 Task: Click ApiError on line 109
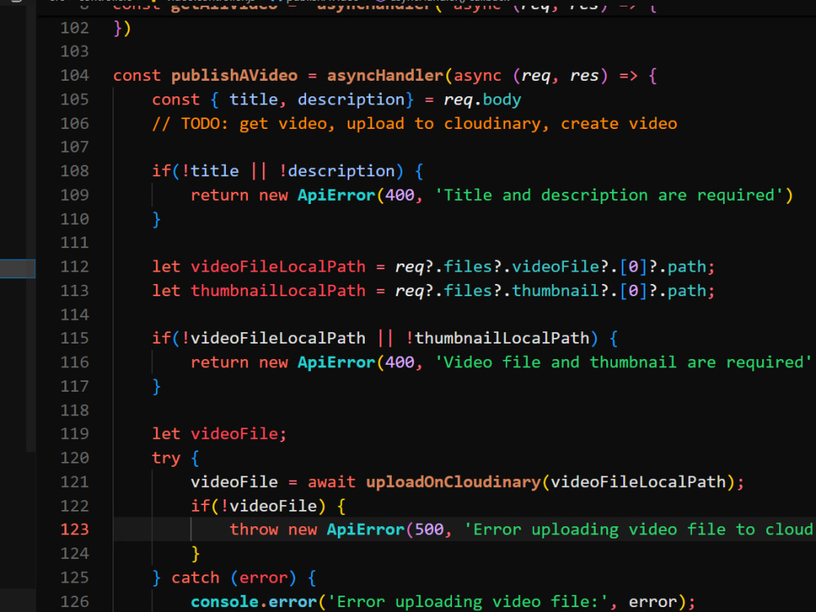pyautogui.click(x=336, y=195)
